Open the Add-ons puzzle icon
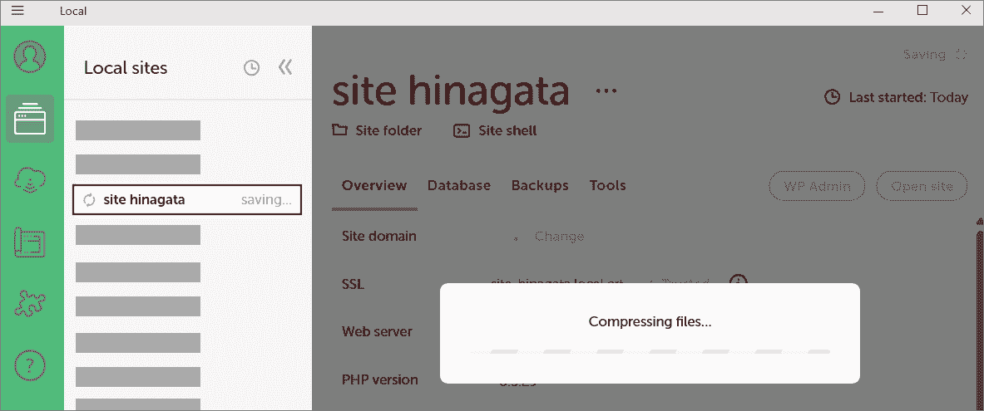 [29, 304]
